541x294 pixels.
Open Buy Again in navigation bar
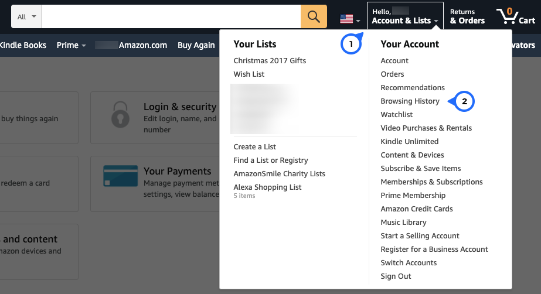tap(196, 45)
